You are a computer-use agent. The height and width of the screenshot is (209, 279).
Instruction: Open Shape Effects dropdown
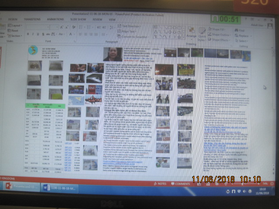coord(219,40)
